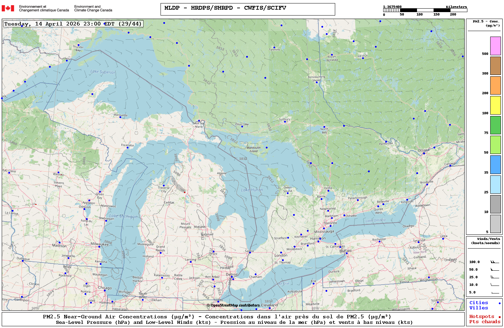Click the Canadian flag logo
This screenshot has height=328, width=504.
click(x=8, y=8)
